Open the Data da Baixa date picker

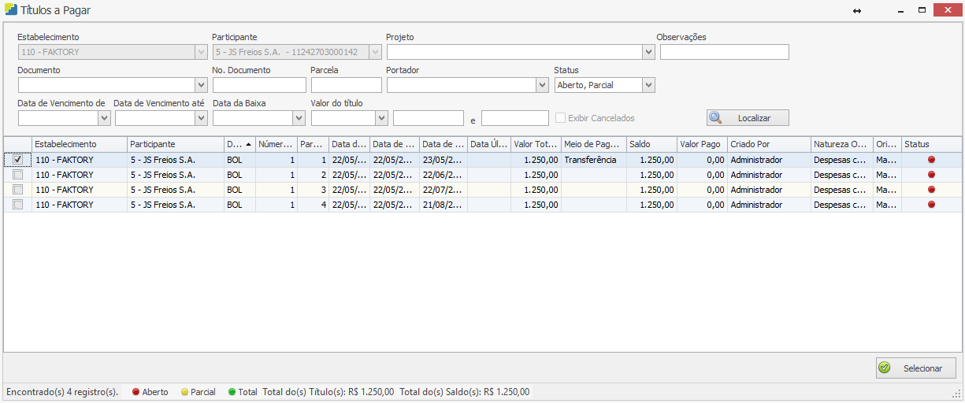pyautogui.click(x=299, y=118)
